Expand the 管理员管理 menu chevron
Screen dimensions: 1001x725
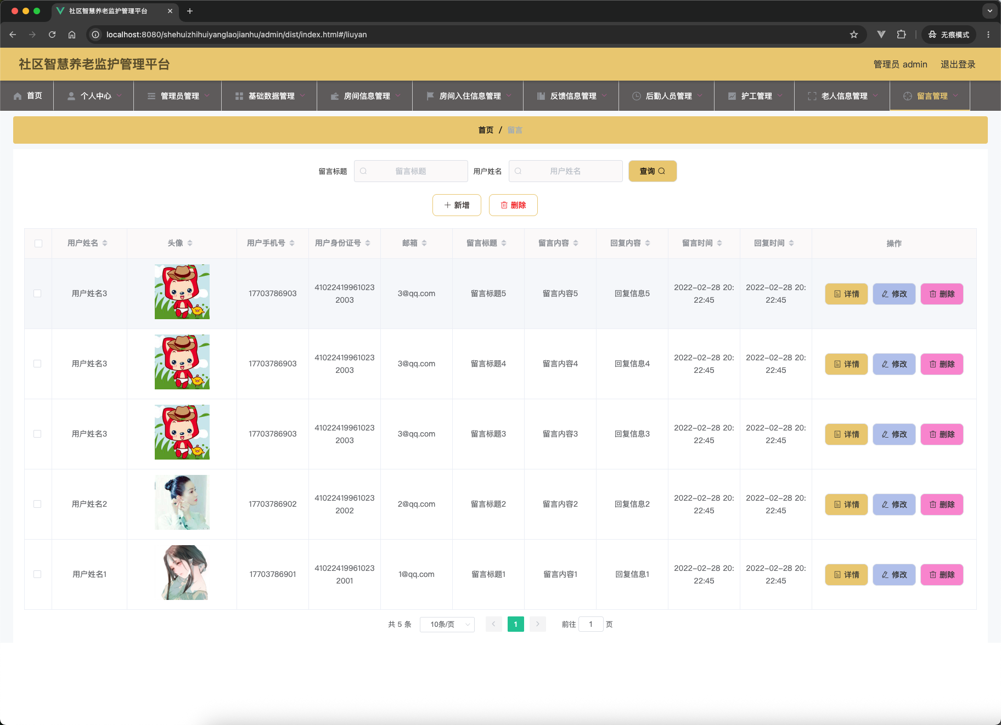click(207, 95)
